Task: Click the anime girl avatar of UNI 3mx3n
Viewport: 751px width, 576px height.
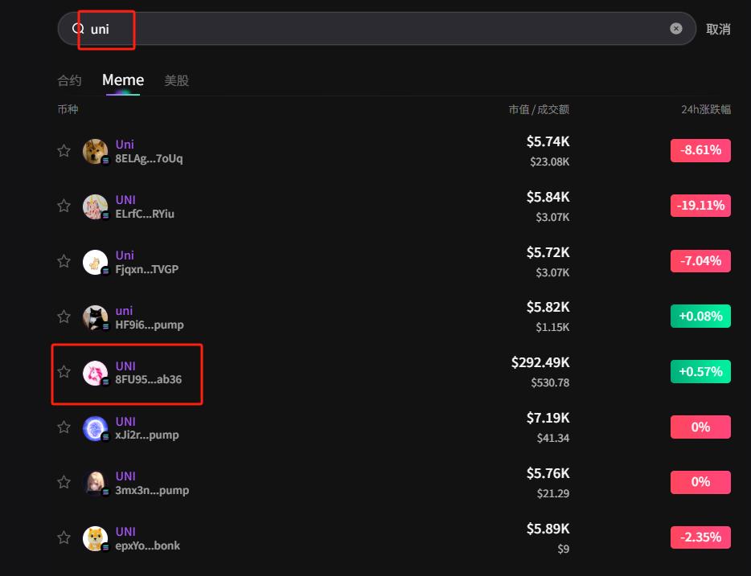Action: [95, 483]
